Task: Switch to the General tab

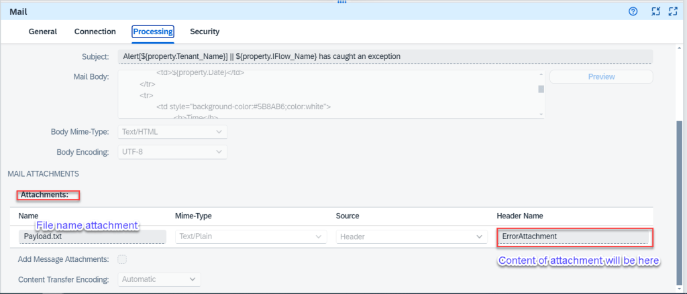Action: (x=42, y=31)
